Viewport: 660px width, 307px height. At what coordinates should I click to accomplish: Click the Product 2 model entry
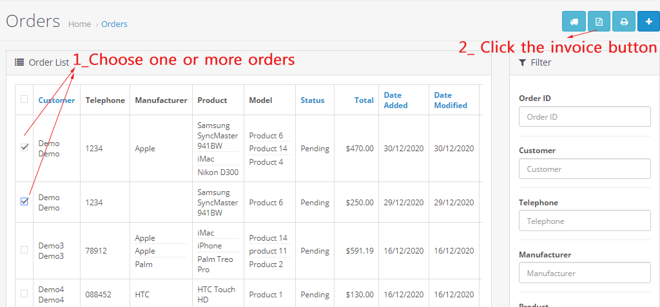pyautogui.click(x=266, y=265)
